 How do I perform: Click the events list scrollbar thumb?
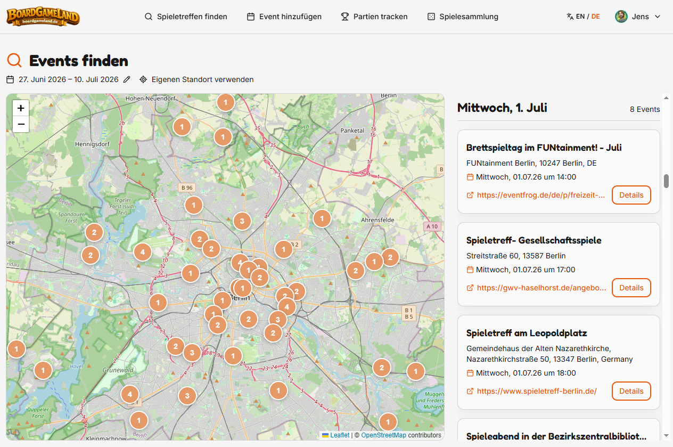666,181
